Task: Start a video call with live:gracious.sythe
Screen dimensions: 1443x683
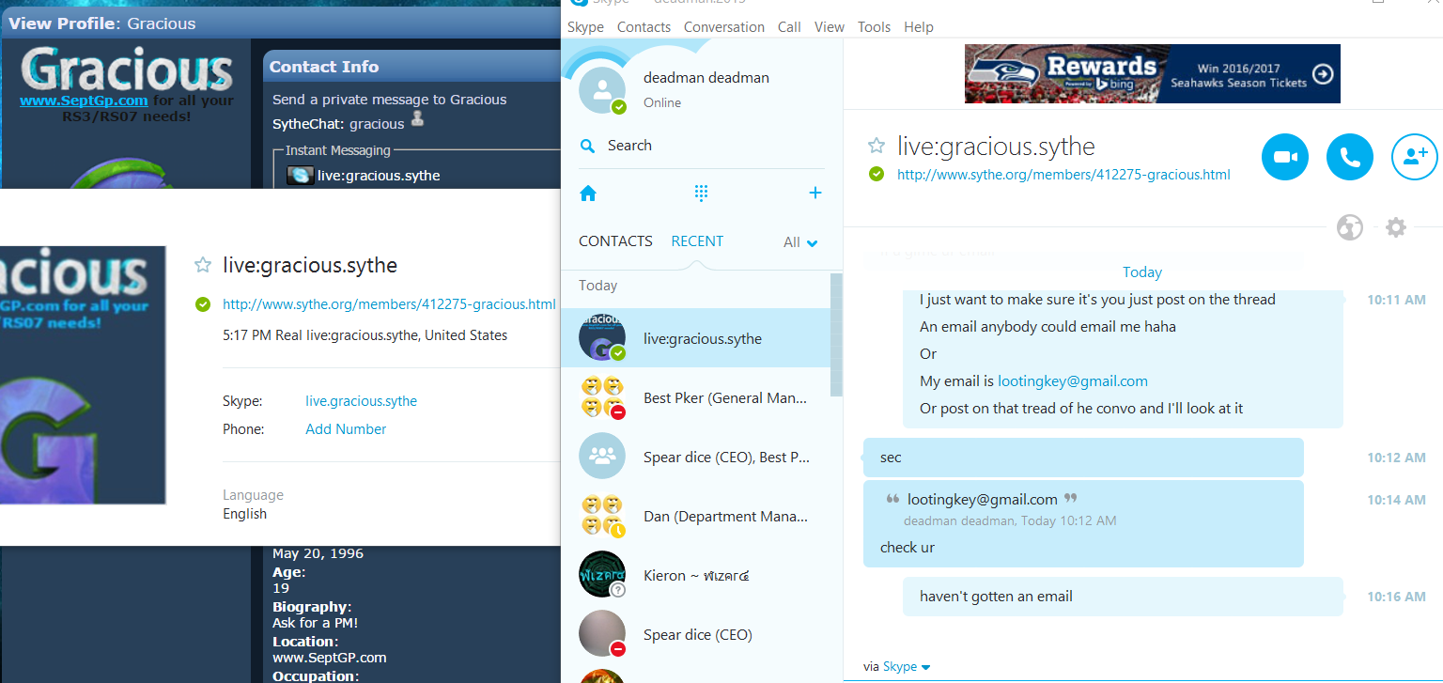Action: pos(1285,157)
